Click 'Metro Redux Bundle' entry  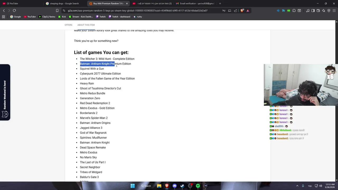point(92,93)
